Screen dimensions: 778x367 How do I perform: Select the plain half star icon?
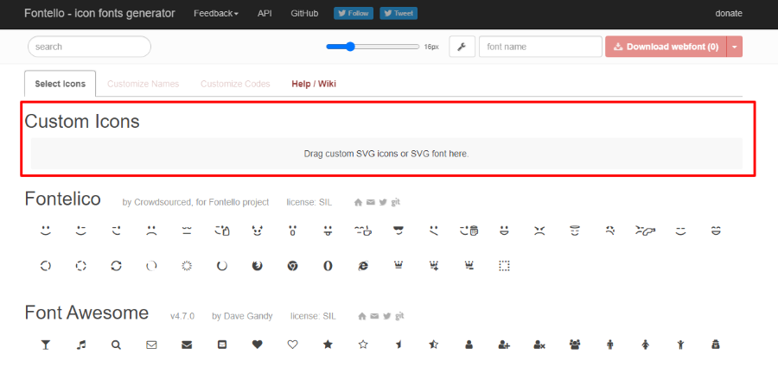(399, 345)
